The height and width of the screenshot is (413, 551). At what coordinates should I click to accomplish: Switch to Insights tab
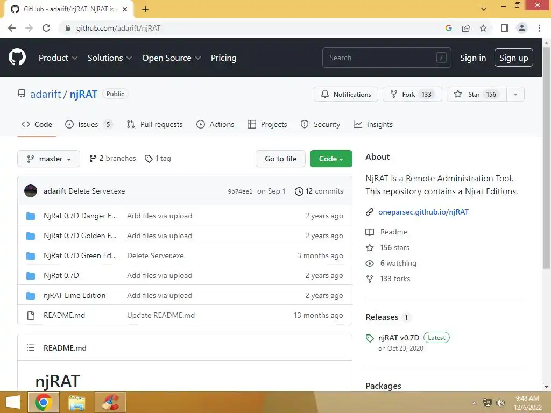(x=373, y=124)
